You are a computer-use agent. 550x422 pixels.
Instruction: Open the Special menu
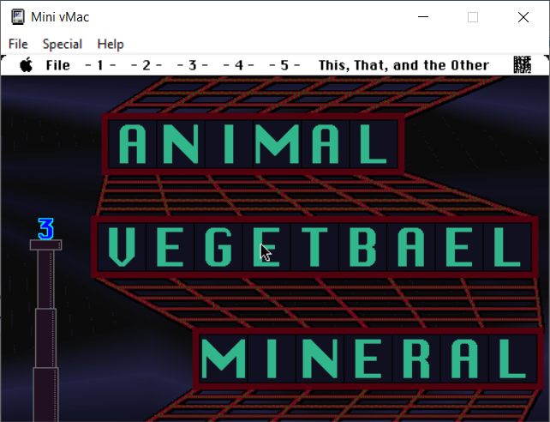click(x=63, y=45)
